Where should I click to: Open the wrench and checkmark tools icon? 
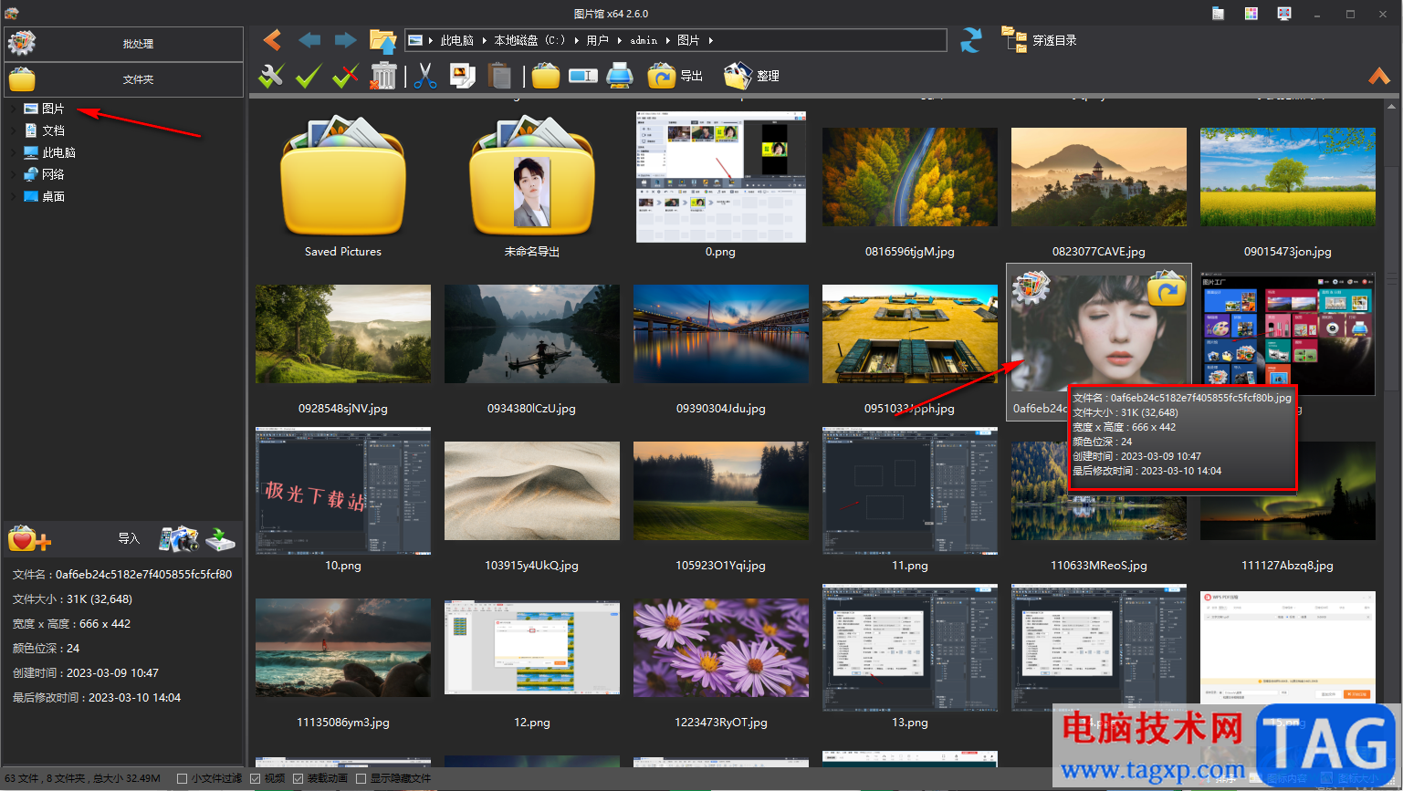coord(271,76)
